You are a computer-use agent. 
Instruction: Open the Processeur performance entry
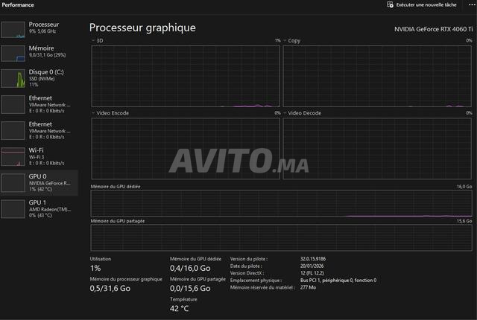click(x=39, y=29)
